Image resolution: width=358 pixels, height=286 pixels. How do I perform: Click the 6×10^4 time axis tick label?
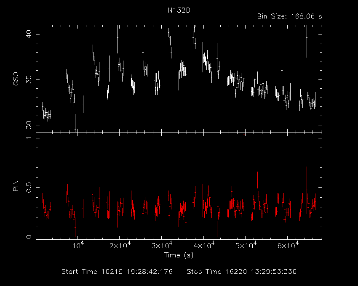[x=287, y=245]
